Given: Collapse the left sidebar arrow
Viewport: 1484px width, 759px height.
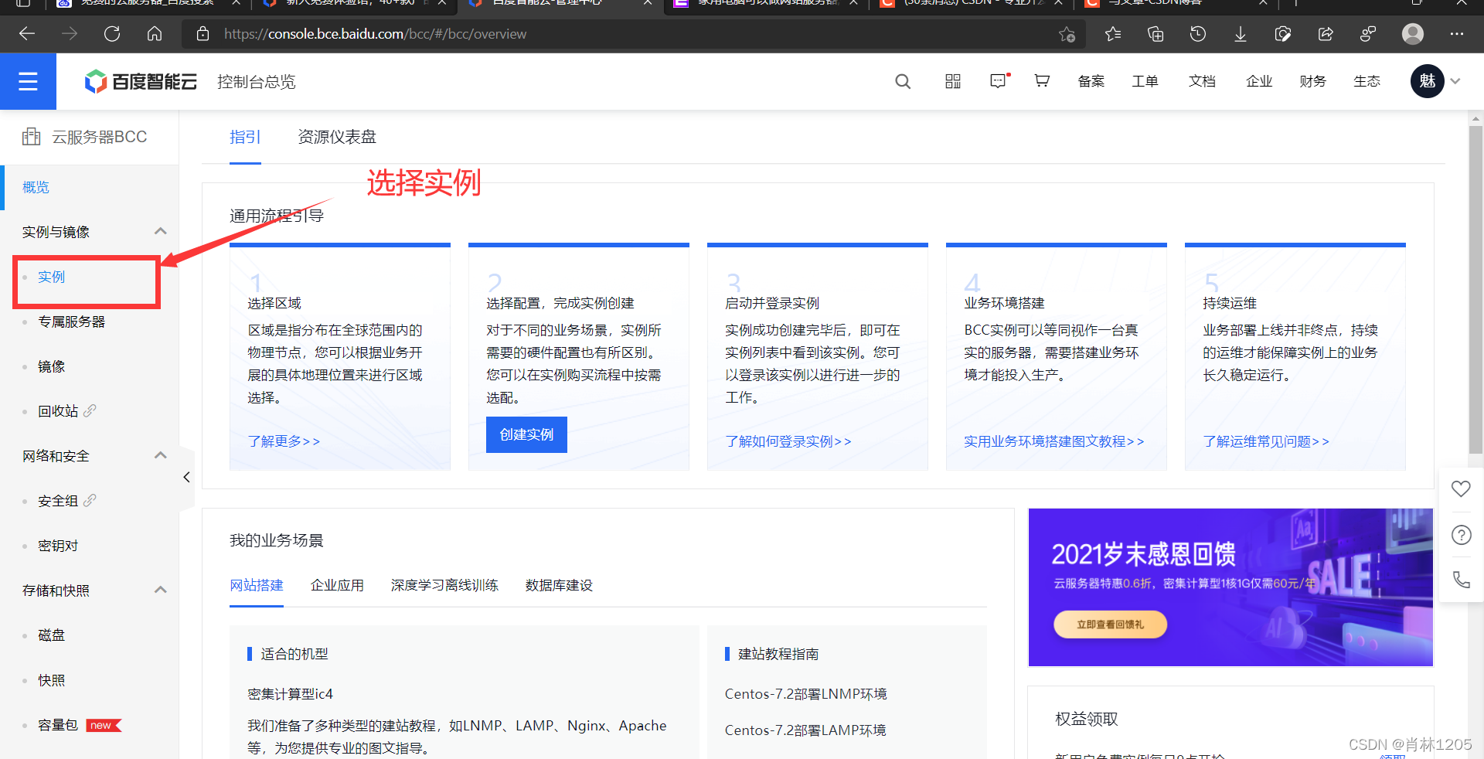Looking at the screenshot, I should pyautogui.click(x=186, y=477).
